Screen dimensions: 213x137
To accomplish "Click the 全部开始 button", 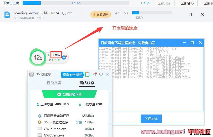I will click(x=164, y=3).
